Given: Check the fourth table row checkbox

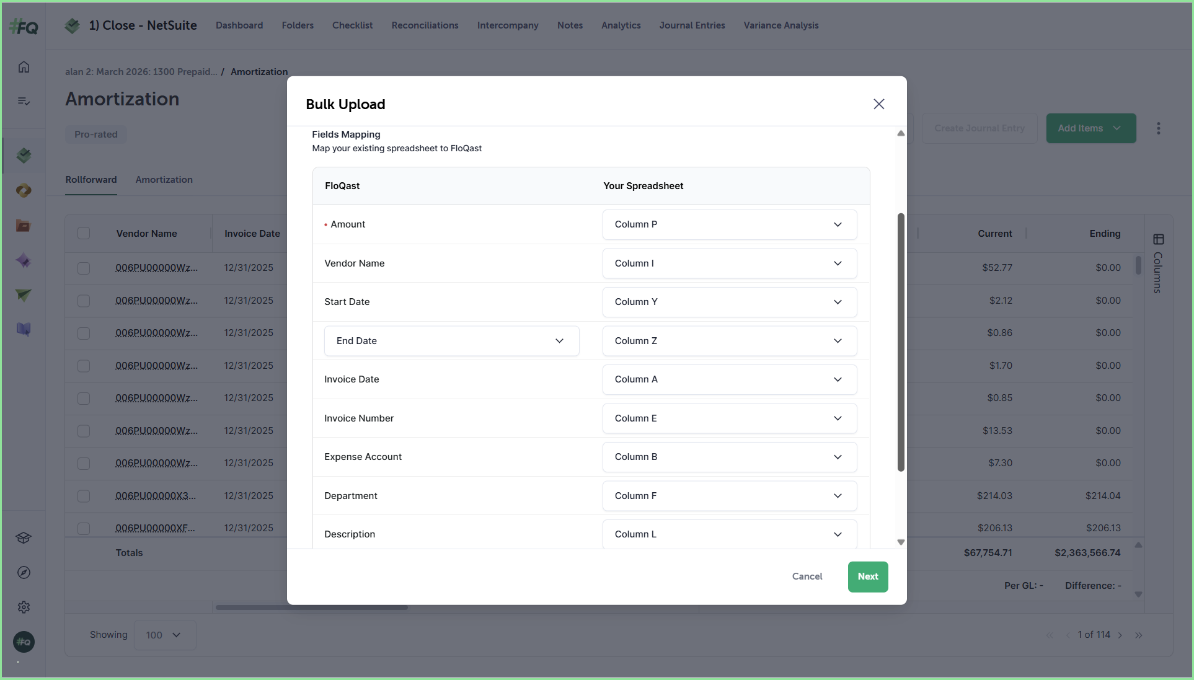Looking at the screenshot, I should coord(84,366).
